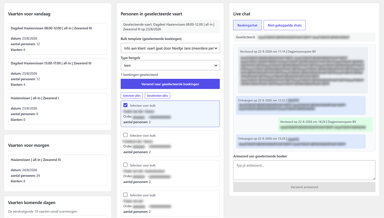The image size is (384, 218).
Task: Tick the third booking's bulk checkbox
Action: pyautogui.click(x=125, y=165)
